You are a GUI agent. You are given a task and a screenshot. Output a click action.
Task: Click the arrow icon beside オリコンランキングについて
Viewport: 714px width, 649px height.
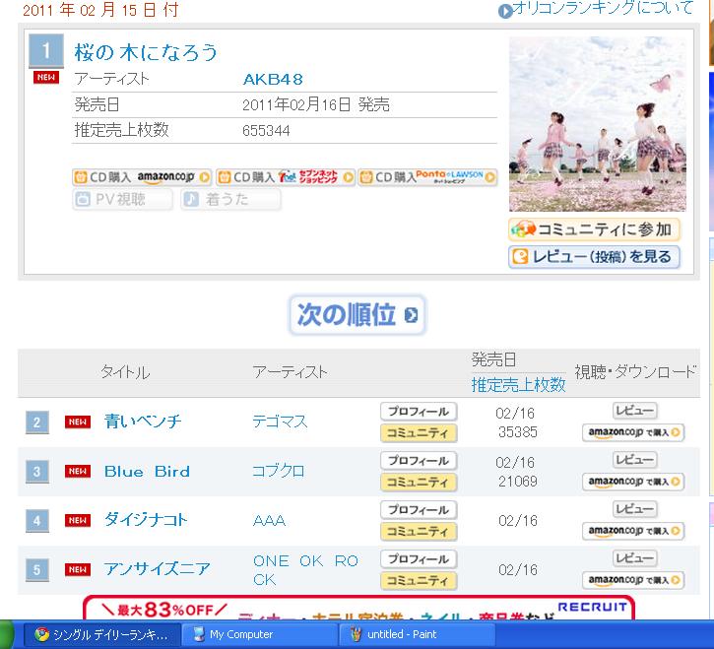pos(505,11)
